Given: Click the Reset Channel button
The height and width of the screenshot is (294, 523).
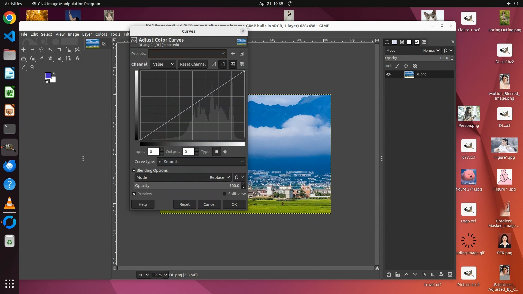Looking at the screenshot, I should click(x=193, y=64).
